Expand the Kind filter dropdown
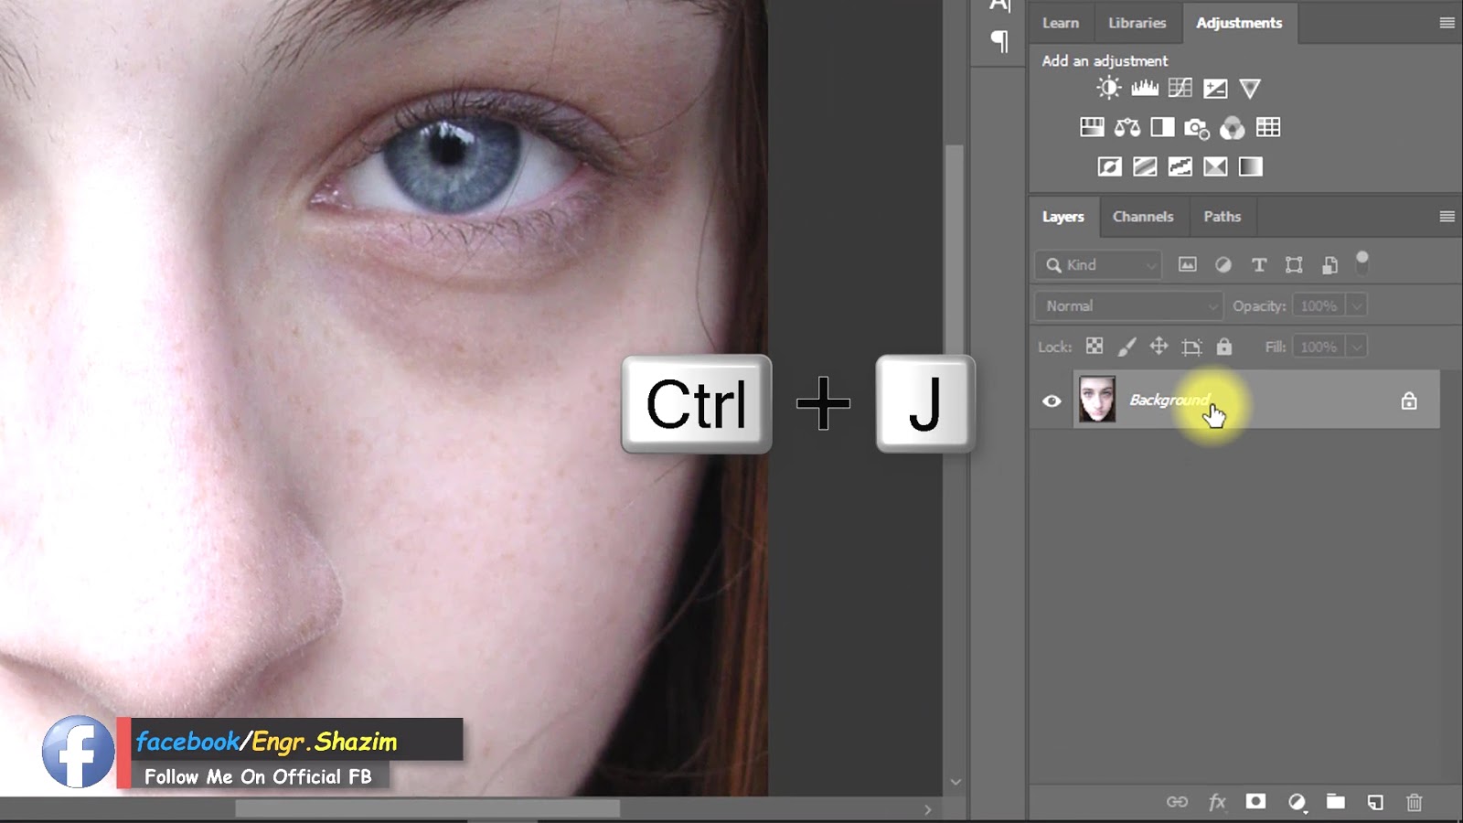This screenshot has height=823, width=1463. point(1149,265)
